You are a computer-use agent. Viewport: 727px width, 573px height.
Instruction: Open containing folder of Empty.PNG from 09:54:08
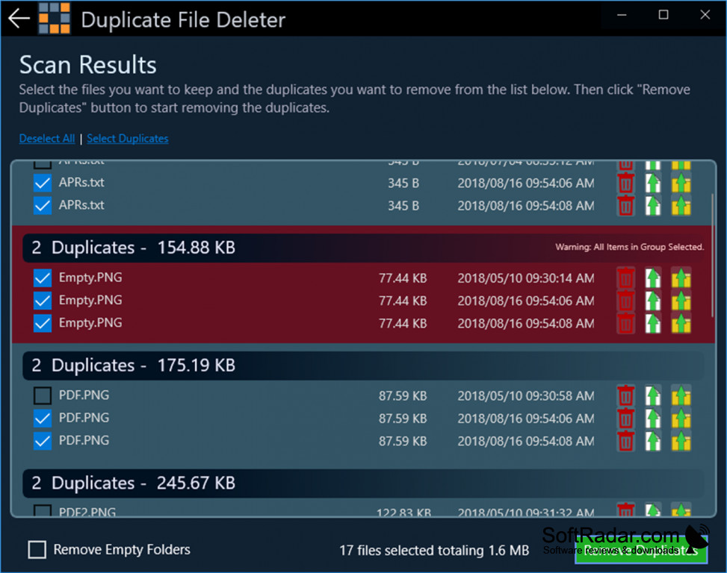[681, 324]
